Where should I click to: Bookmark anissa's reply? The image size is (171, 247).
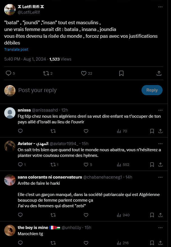tap(152, 131)
